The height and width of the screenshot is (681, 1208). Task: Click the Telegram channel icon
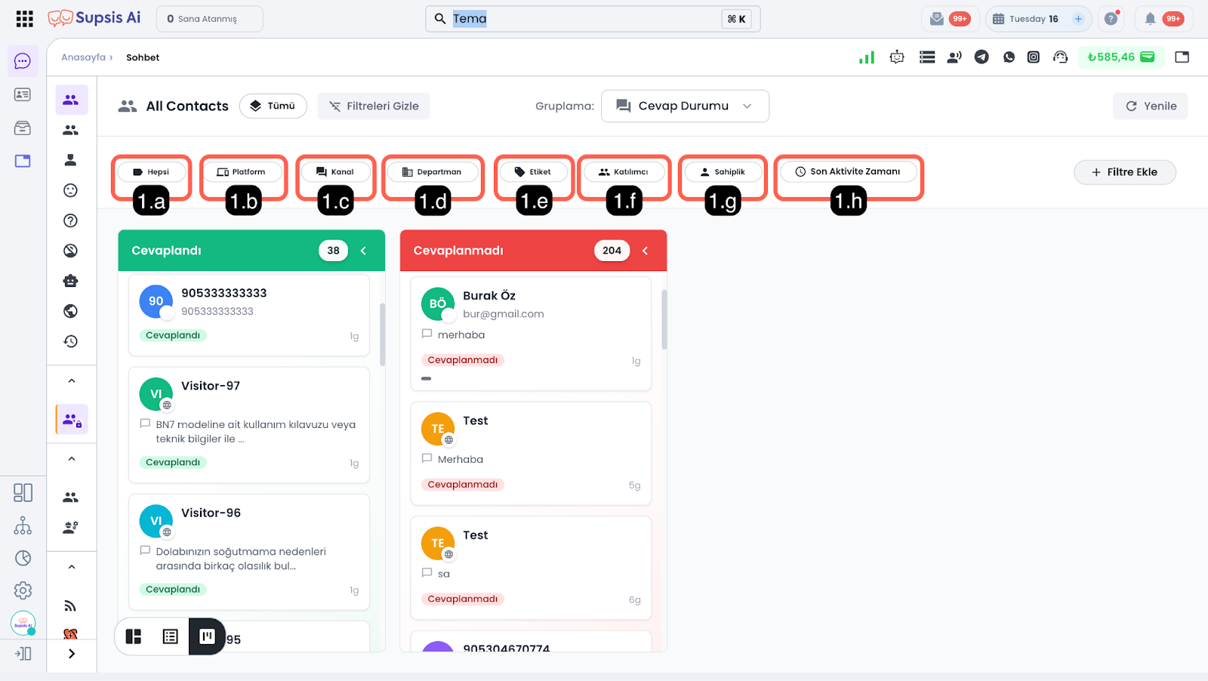[981, 57]
